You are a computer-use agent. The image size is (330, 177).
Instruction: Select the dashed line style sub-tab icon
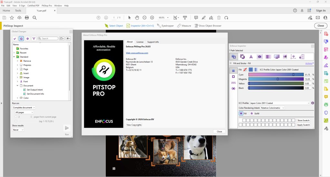(x=233, y=83)
